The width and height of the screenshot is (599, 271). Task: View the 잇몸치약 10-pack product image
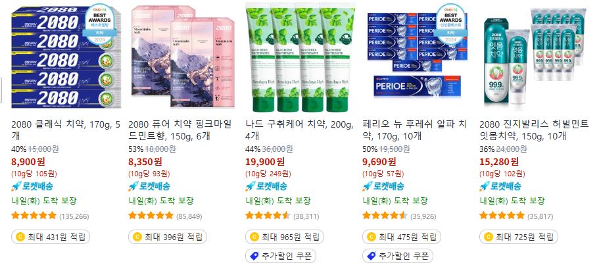click(534, 57)
